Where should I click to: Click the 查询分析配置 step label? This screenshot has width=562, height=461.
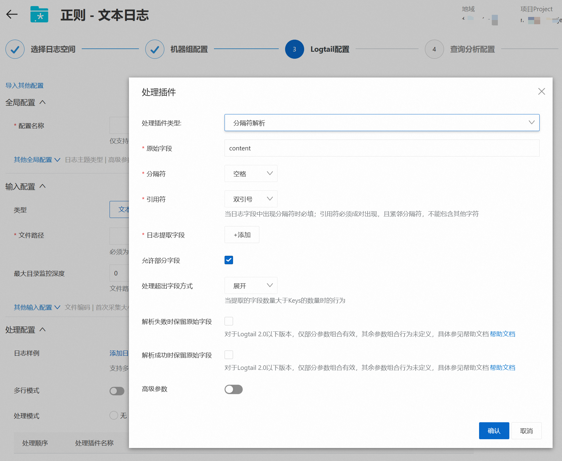[472, 49]
